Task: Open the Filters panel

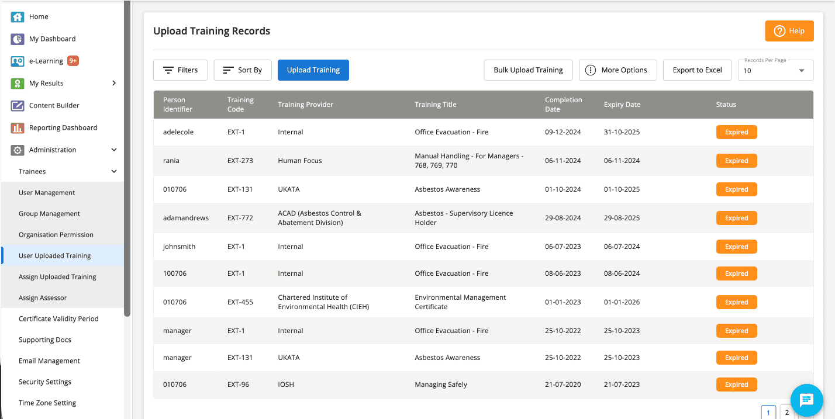Action: coord(180,70)
